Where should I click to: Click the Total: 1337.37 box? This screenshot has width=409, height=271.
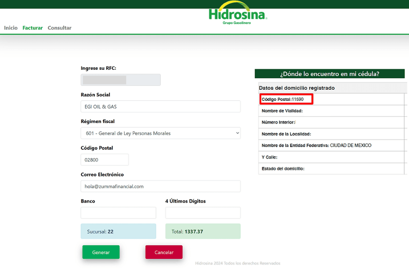[x=203, y=231]
